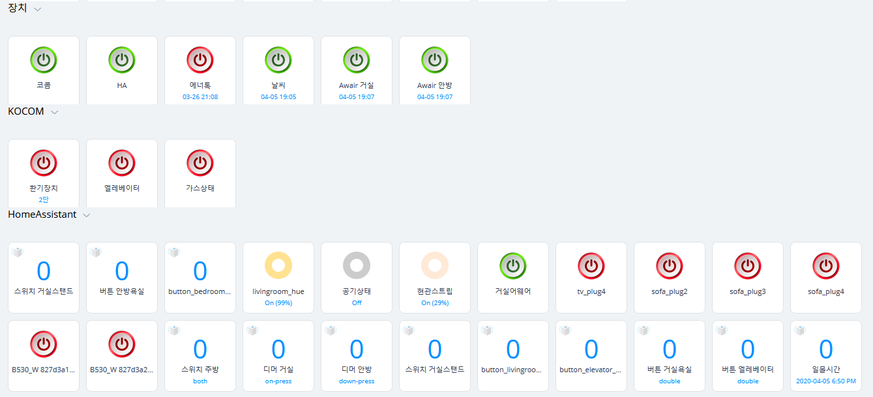This screenshot has width=873, height=397.
Task: Toggle the HA device power button
Action: coord(122,60)
